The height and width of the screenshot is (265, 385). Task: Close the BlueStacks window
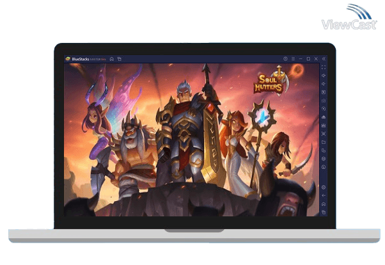[x=316, y=59]
